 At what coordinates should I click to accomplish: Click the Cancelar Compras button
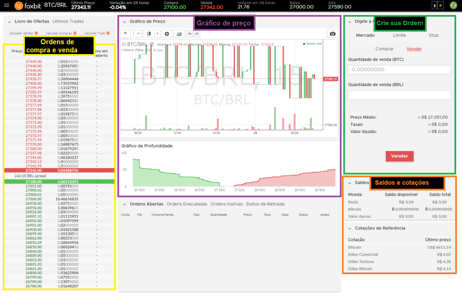click(x=61, y=33)
